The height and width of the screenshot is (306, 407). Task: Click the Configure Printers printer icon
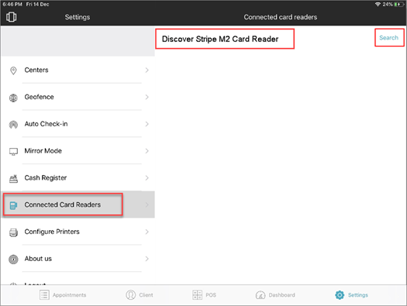13,232
